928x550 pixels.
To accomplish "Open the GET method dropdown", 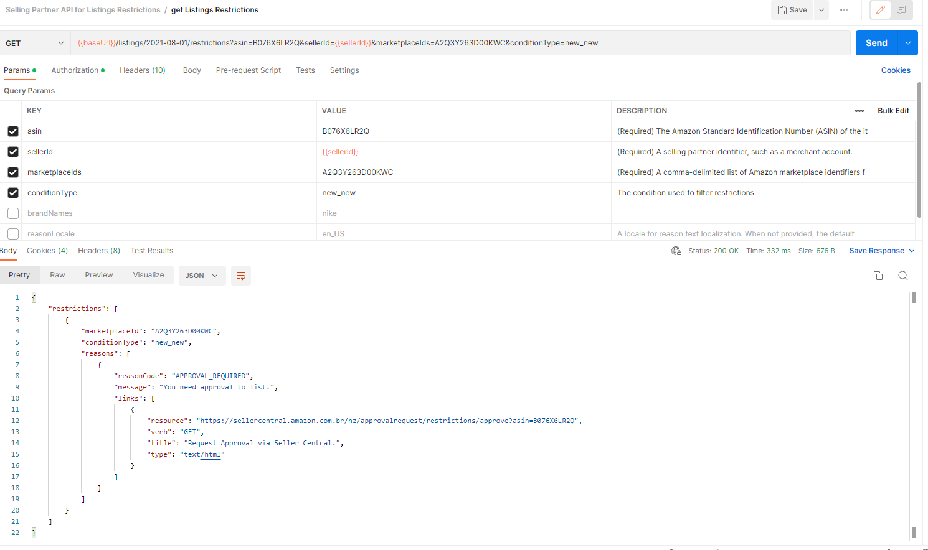I will click(x=35, y=43).
